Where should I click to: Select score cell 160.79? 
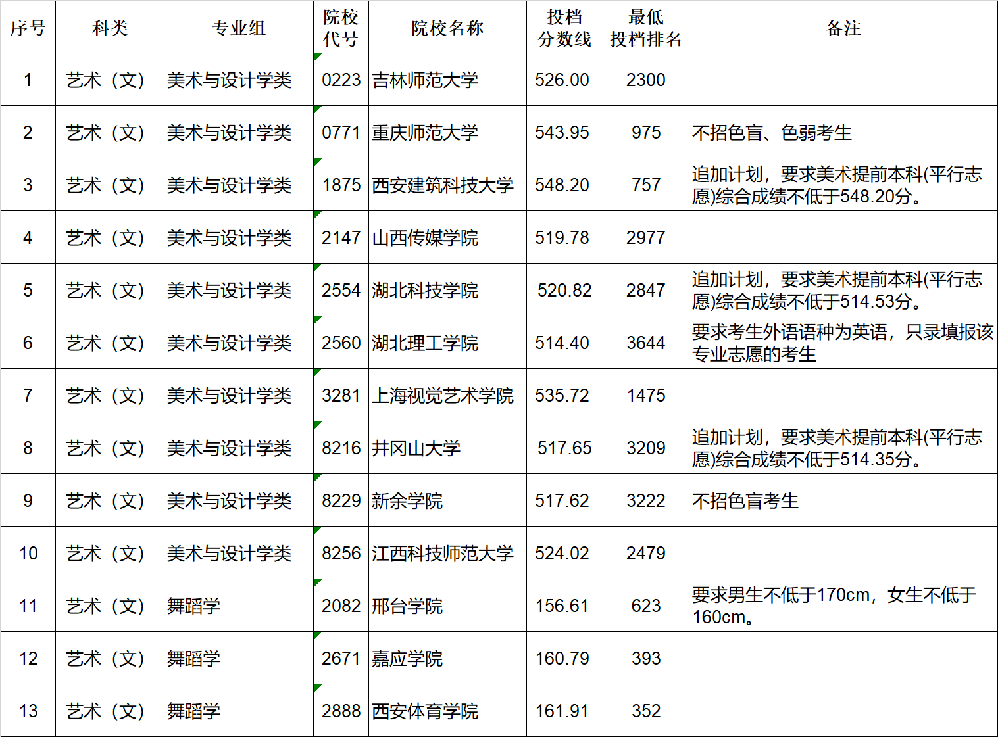pos(564,658)
